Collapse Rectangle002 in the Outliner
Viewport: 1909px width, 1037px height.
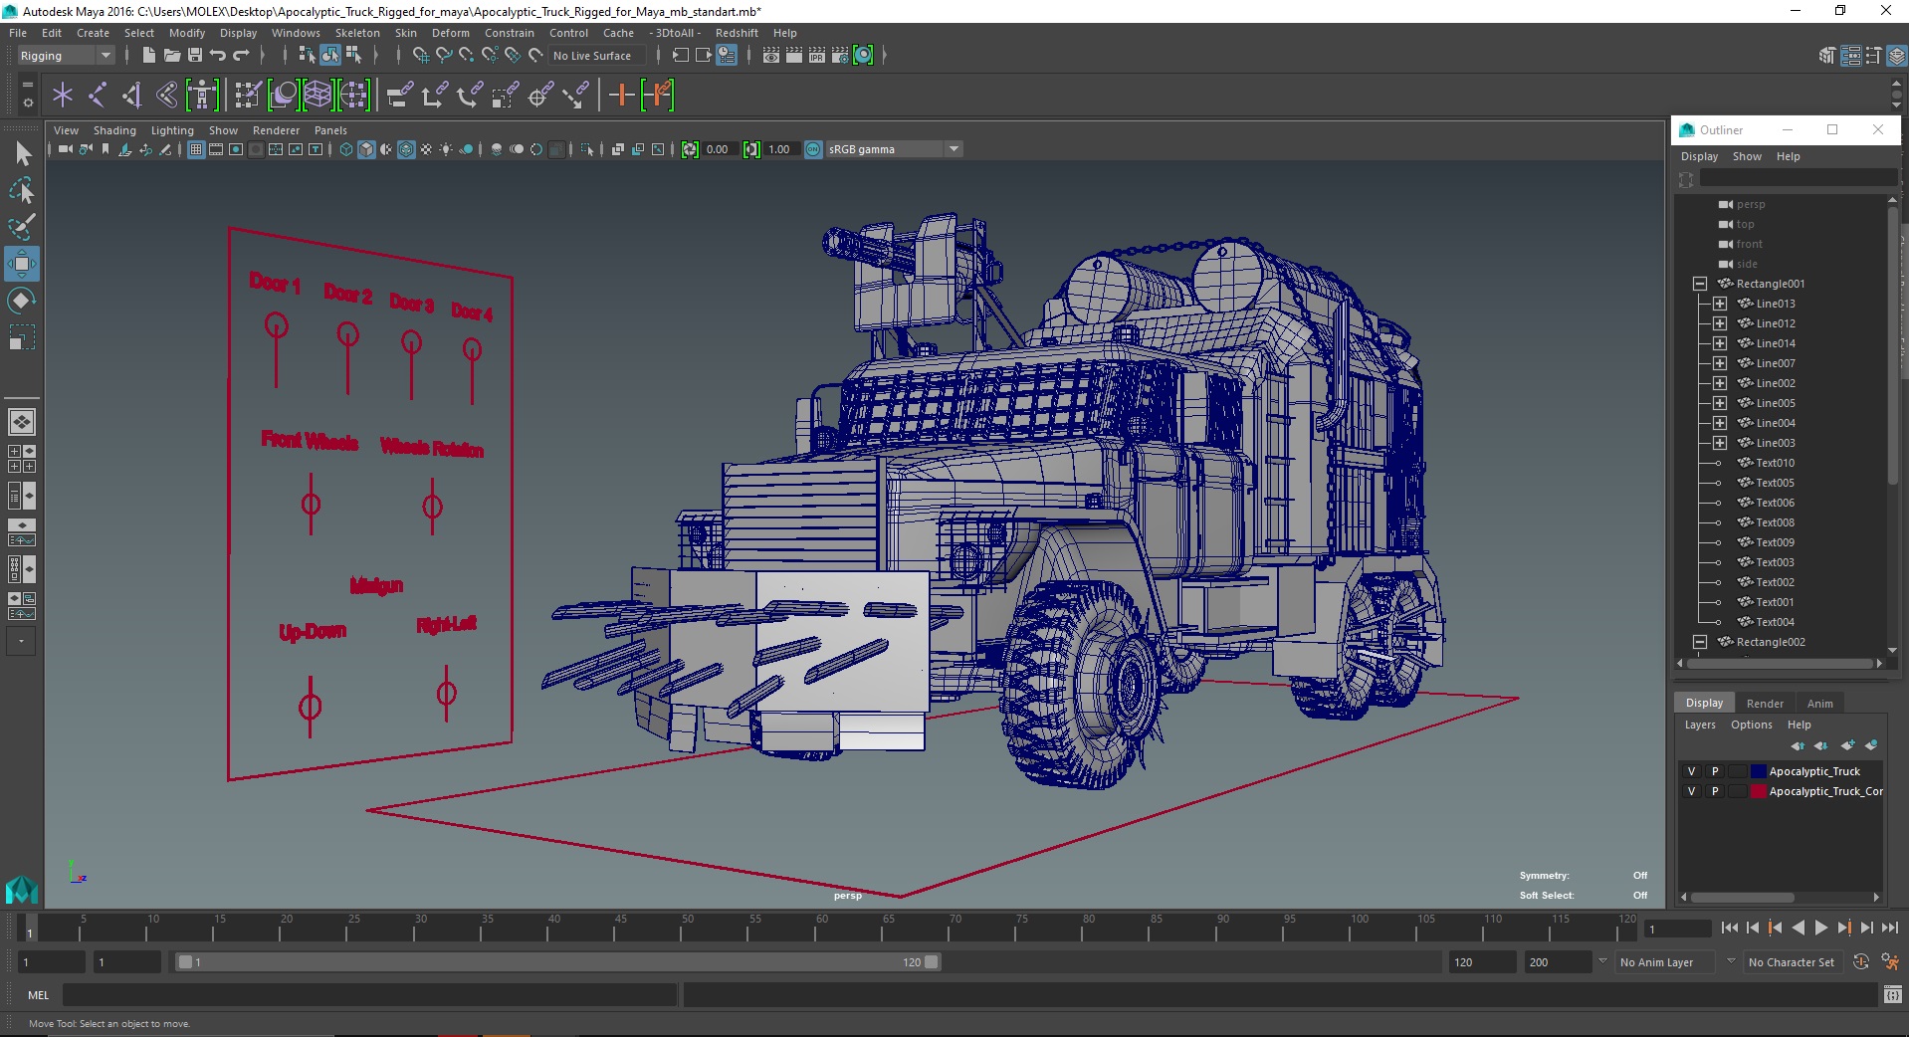(x=1700, y=642)
